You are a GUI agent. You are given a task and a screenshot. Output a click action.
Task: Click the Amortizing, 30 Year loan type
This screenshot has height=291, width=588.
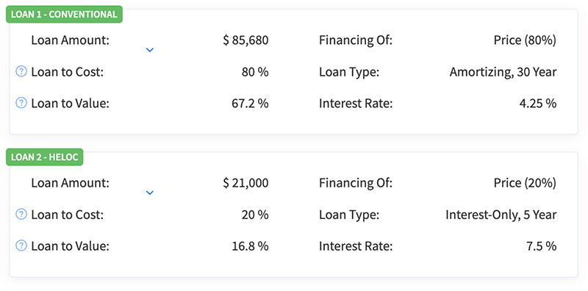[x=503, y=71]
